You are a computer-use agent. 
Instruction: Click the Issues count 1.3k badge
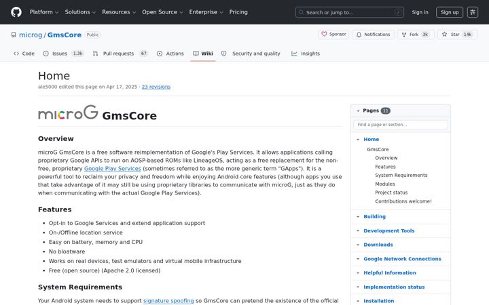(x=77, y=54)
